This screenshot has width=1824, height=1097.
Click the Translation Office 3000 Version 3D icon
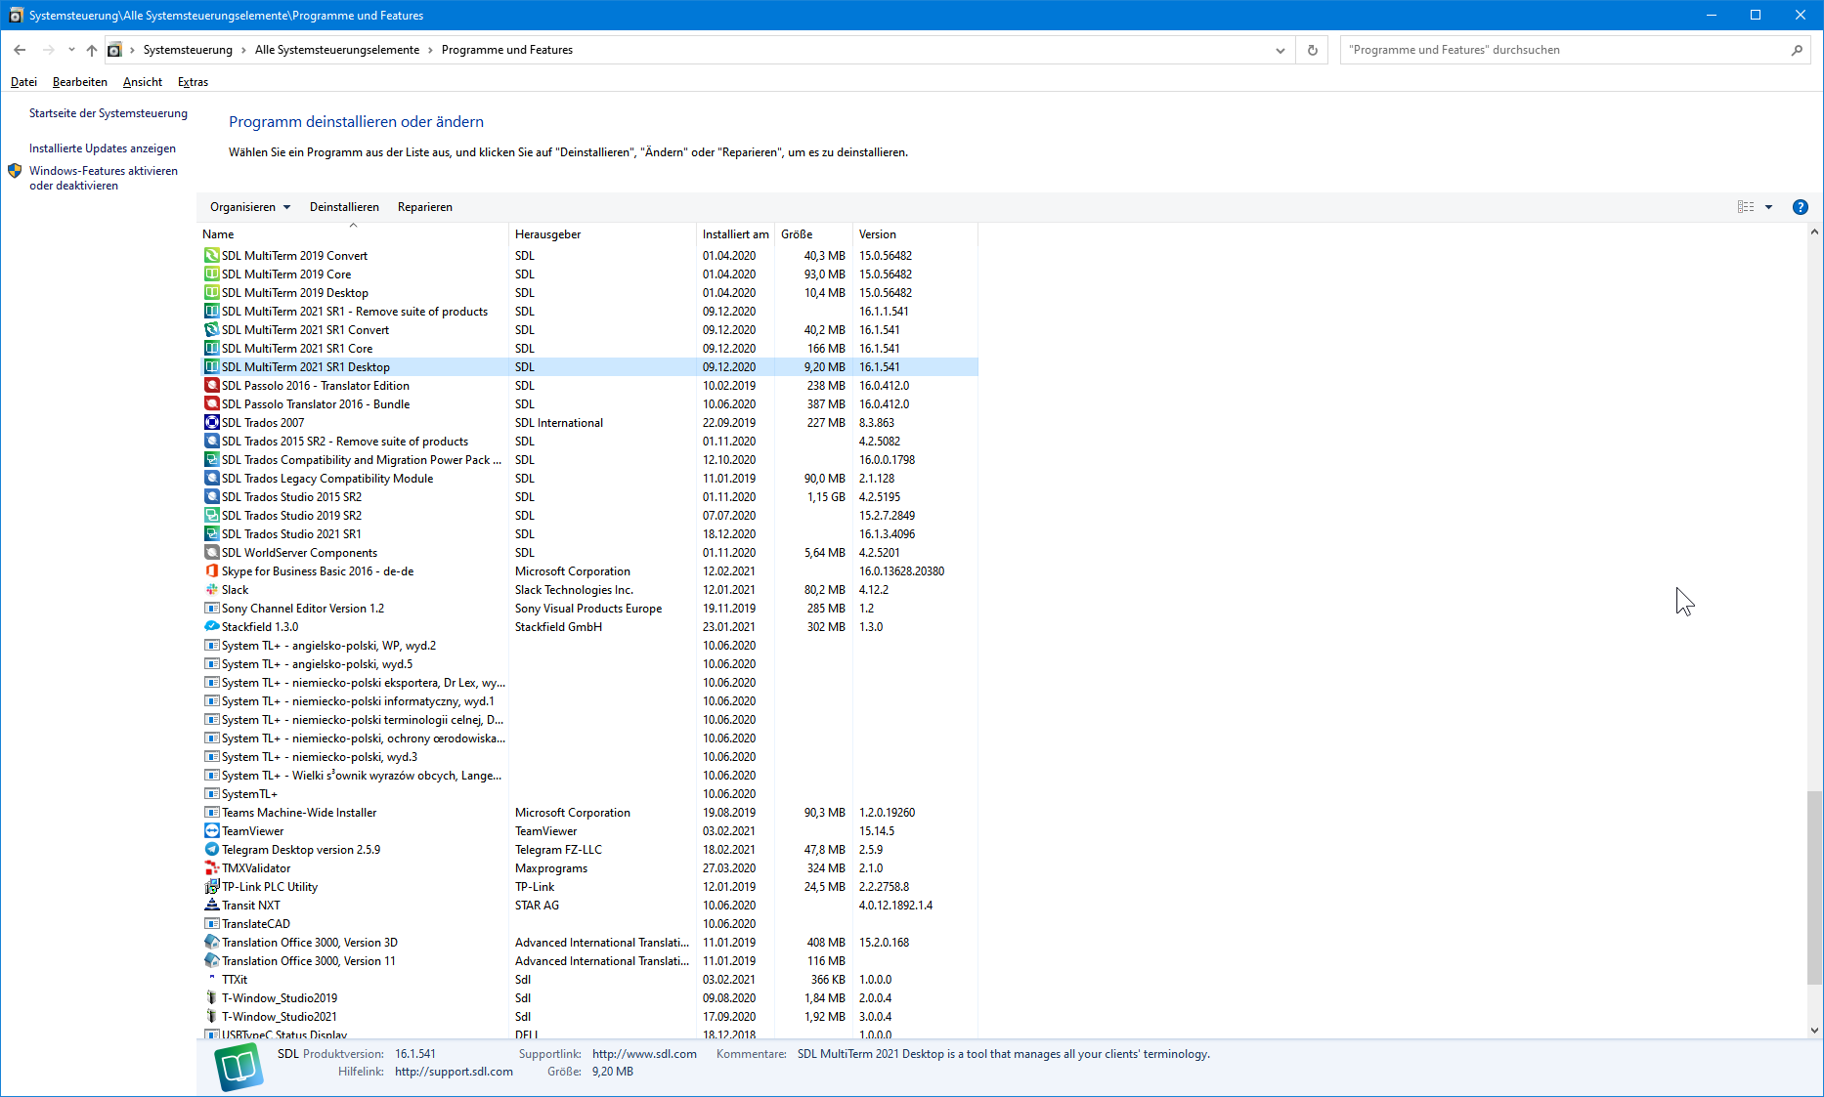[211, 943]
